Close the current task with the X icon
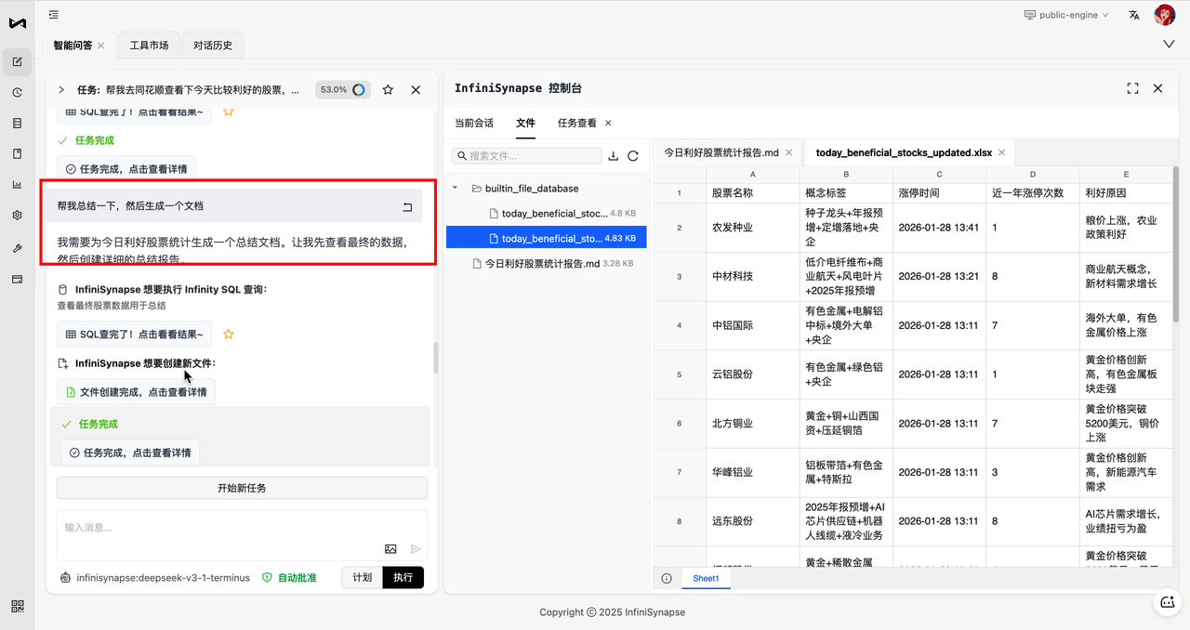 coord(416,90)
